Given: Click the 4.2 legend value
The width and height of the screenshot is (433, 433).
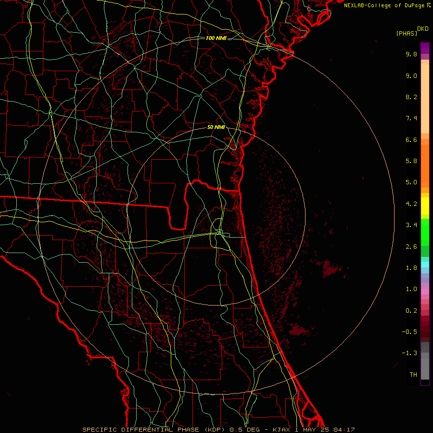Looking at the screenshot, I should pos(411,204).
